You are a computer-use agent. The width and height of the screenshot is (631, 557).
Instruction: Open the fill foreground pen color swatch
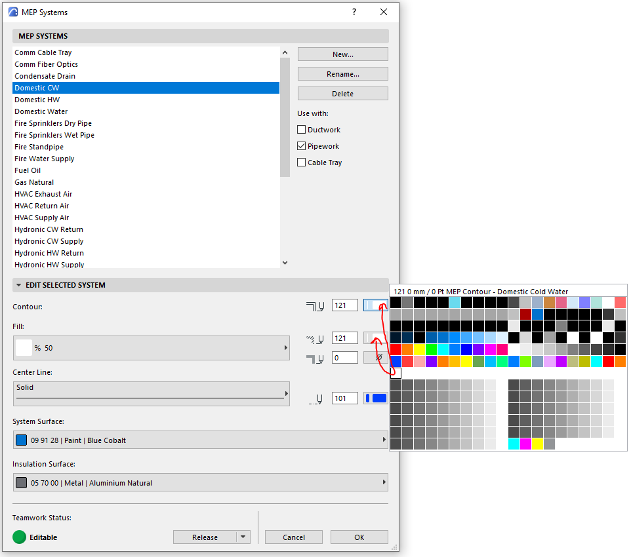tap(376, 338)
